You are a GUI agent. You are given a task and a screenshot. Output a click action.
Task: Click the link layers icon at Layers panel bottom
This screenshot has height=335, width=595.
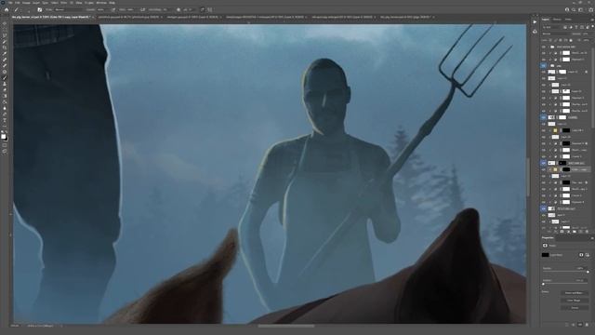pos(549,232)
